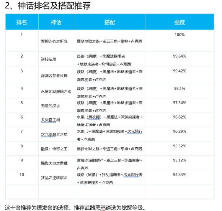Viewport: 222px width, 211px height.
Task: Click the 100% strength value
Action: 180,35
